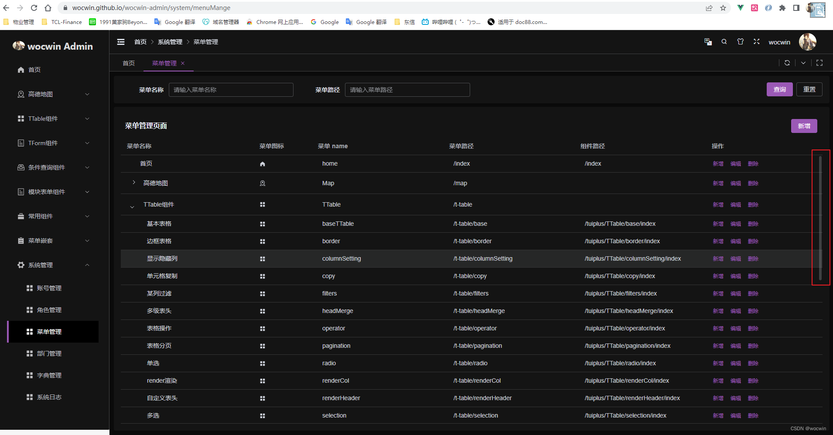Open 角色管理 in the sidebar
This screenshot has width=833, height=435.
pyautogui.click(x=53, y=310)
